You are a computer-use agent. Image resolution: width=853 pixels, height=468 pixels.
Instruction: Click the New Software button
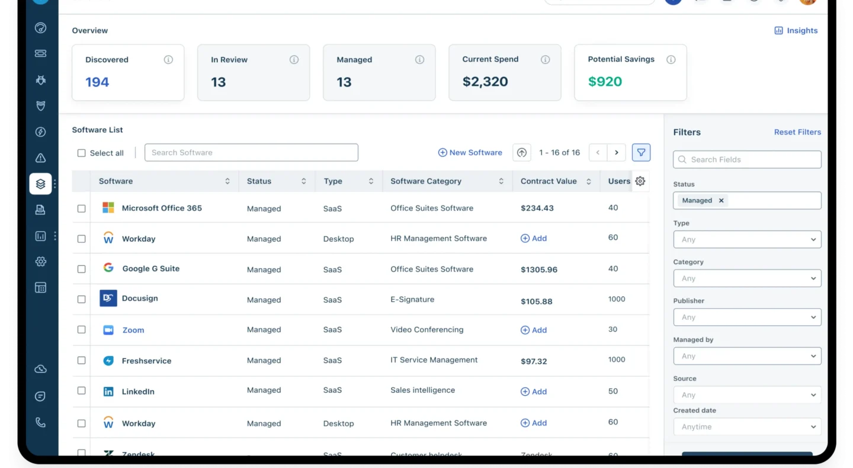470,153
